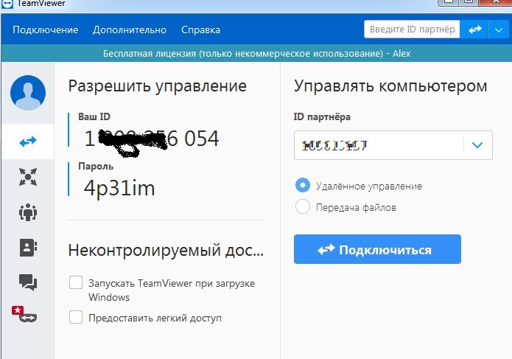
Task: Click the TeamViewer logo in title bar
Action: click(x=7, y=4)
